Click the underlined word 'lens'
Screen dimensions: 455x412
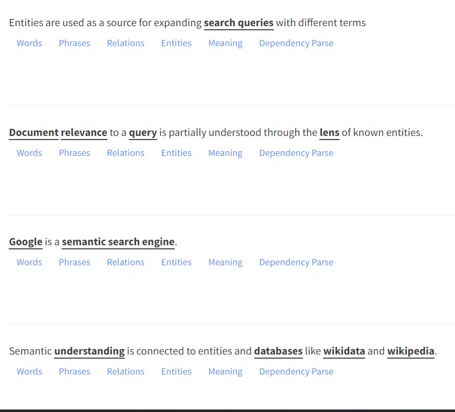click(329, 133)
